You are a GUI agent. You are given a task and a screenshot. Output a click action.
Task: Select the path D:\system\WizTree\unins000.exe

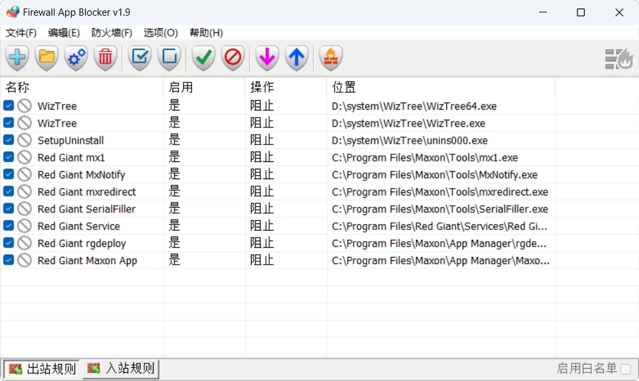tap(410, 141)
